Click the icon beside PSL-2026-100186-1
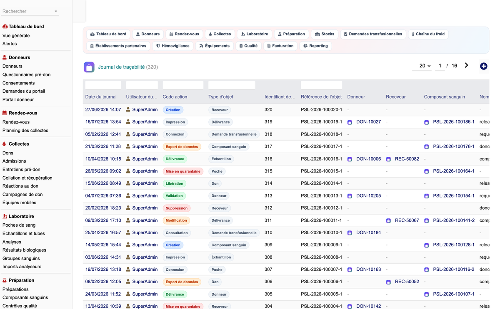This screenshot has width=500, height=309. point(426,122)
